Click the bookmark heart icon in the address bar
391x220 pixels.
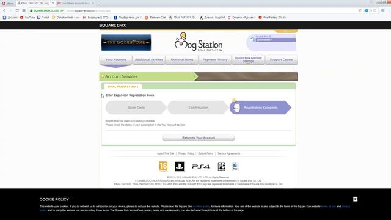[375, 10]
